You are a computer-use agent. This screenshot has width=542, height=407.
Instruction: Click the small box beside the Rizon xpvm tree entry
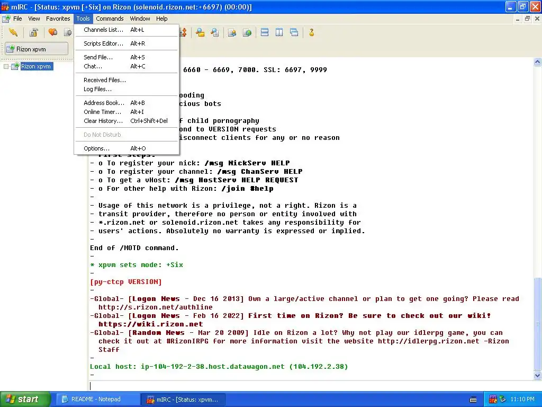click(6, 66)
